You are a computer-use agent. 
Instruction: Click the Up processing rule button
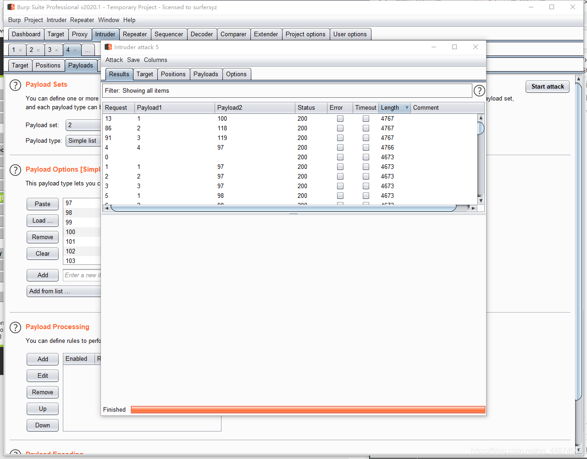click(43, 409)
